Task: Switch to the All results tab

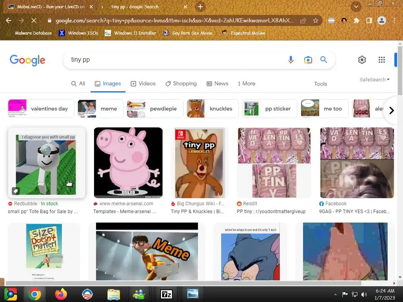Action: click(78, 83)
